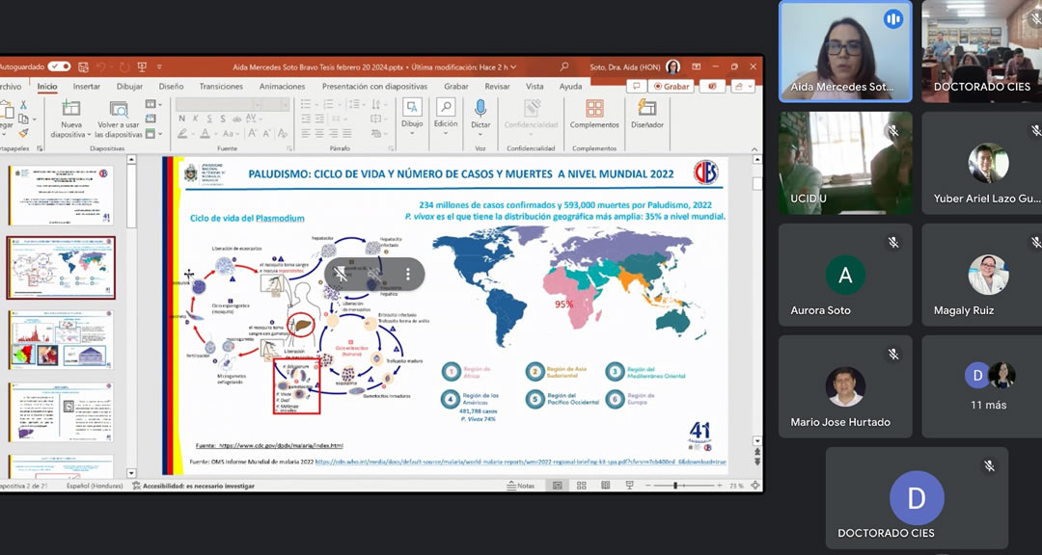Open the Insertar tab
The height and width of the screenshot is (555, 1042).
click(87, 86)
